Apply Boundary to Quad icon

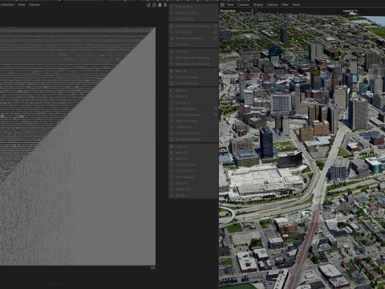pyautogui.click(x=172, y=140)
